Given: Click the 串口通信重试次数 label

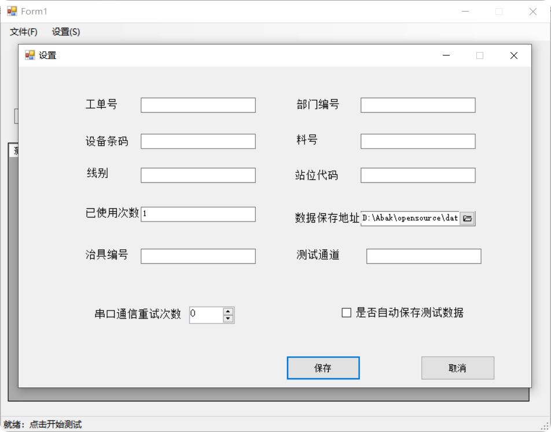Looking at the screenshot, I should [x=137, y=313].
